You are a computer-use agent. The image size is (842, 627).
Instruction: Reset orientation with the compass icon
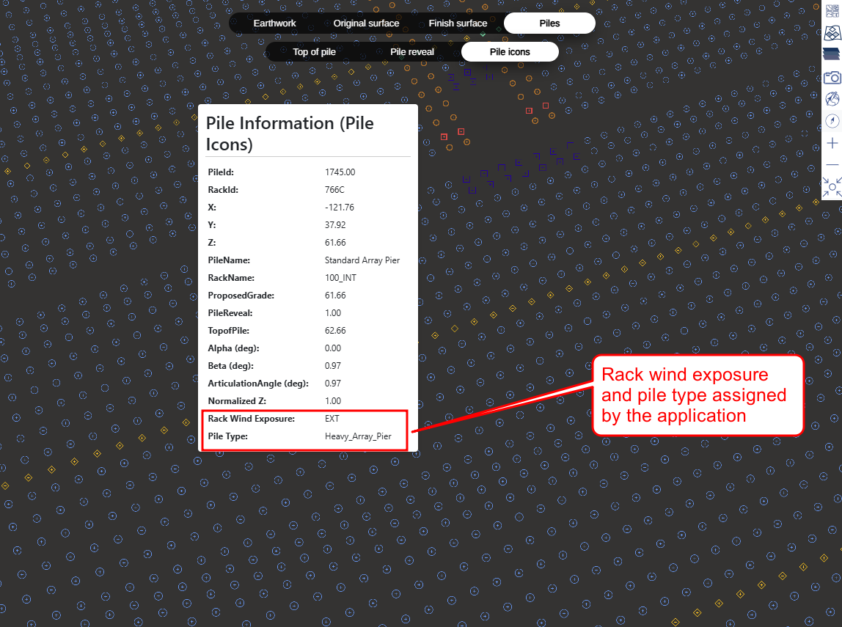tap(832, 121)
